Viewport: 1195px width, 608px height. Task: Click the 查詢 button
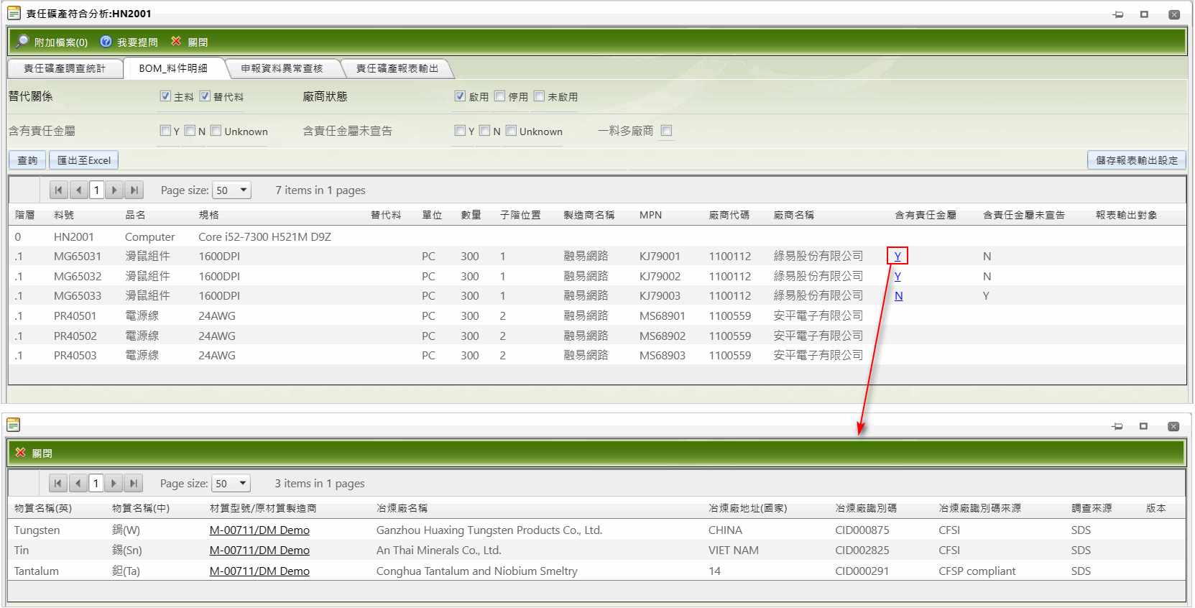27,160
